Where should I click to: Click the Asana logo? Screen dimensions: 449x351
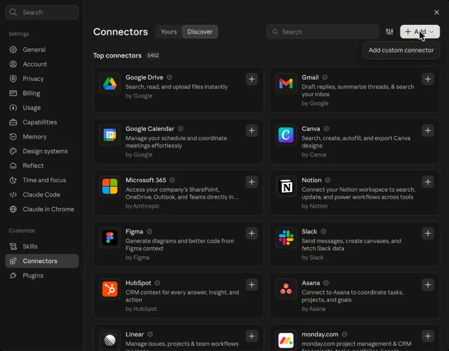pos(286,289)
